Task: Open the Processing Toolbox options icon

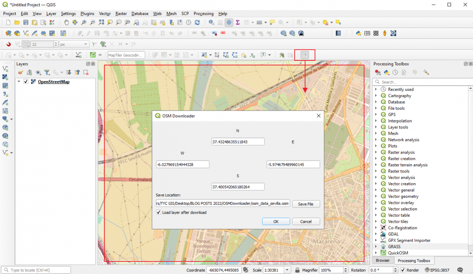Action: [426, 72]
